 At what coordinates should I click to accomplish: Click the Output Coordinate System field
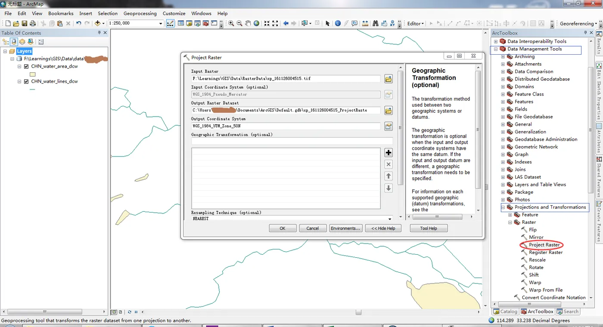[x=286, y=126]
